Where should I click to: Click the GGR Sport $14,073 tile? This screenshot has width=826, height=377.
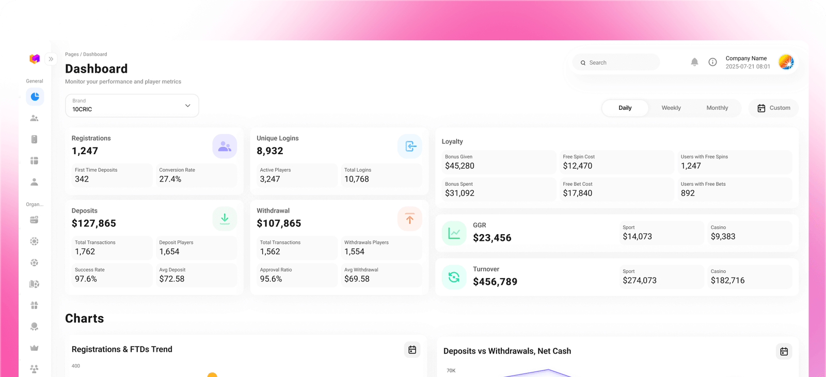(661, 233)
